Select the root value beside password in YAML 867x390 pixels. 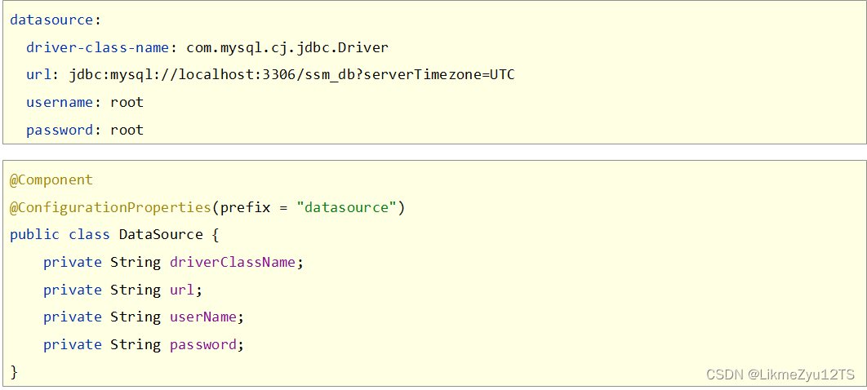point(127,131)
